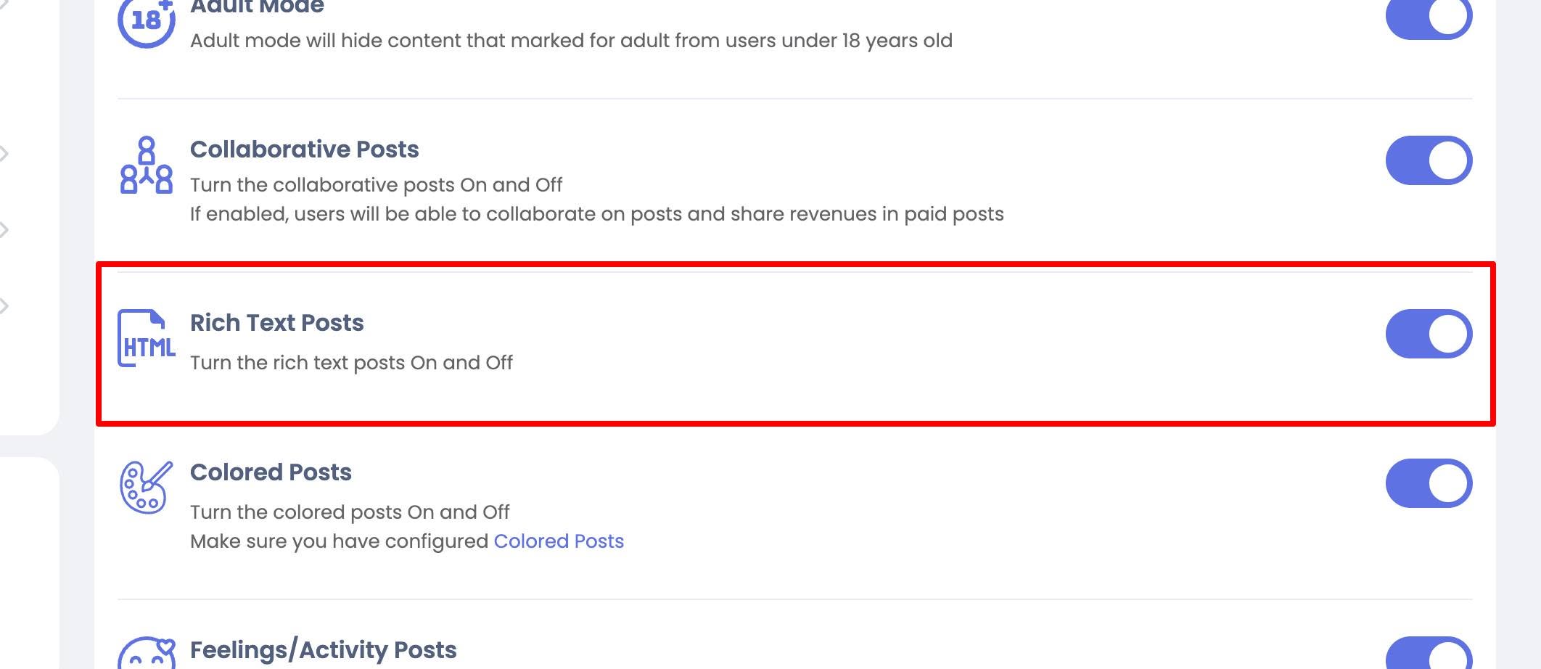Click the Collaborative Posts heading
This screenshot has height=669, width=1541.
(x=304, y=149)
